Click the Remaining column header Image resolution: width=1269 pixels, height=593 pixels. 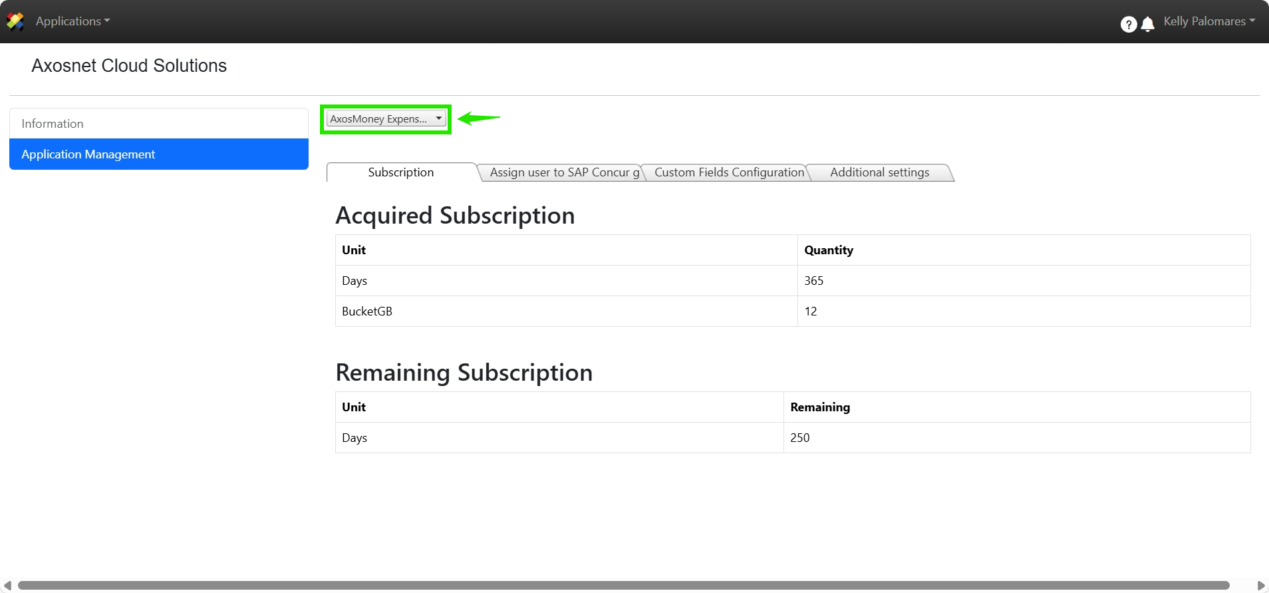(x=819, y=407)
